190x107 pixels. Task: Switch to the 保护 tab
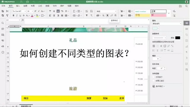(x=62, y=6)
